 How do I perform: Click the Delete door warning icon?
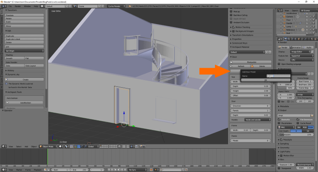253,66
